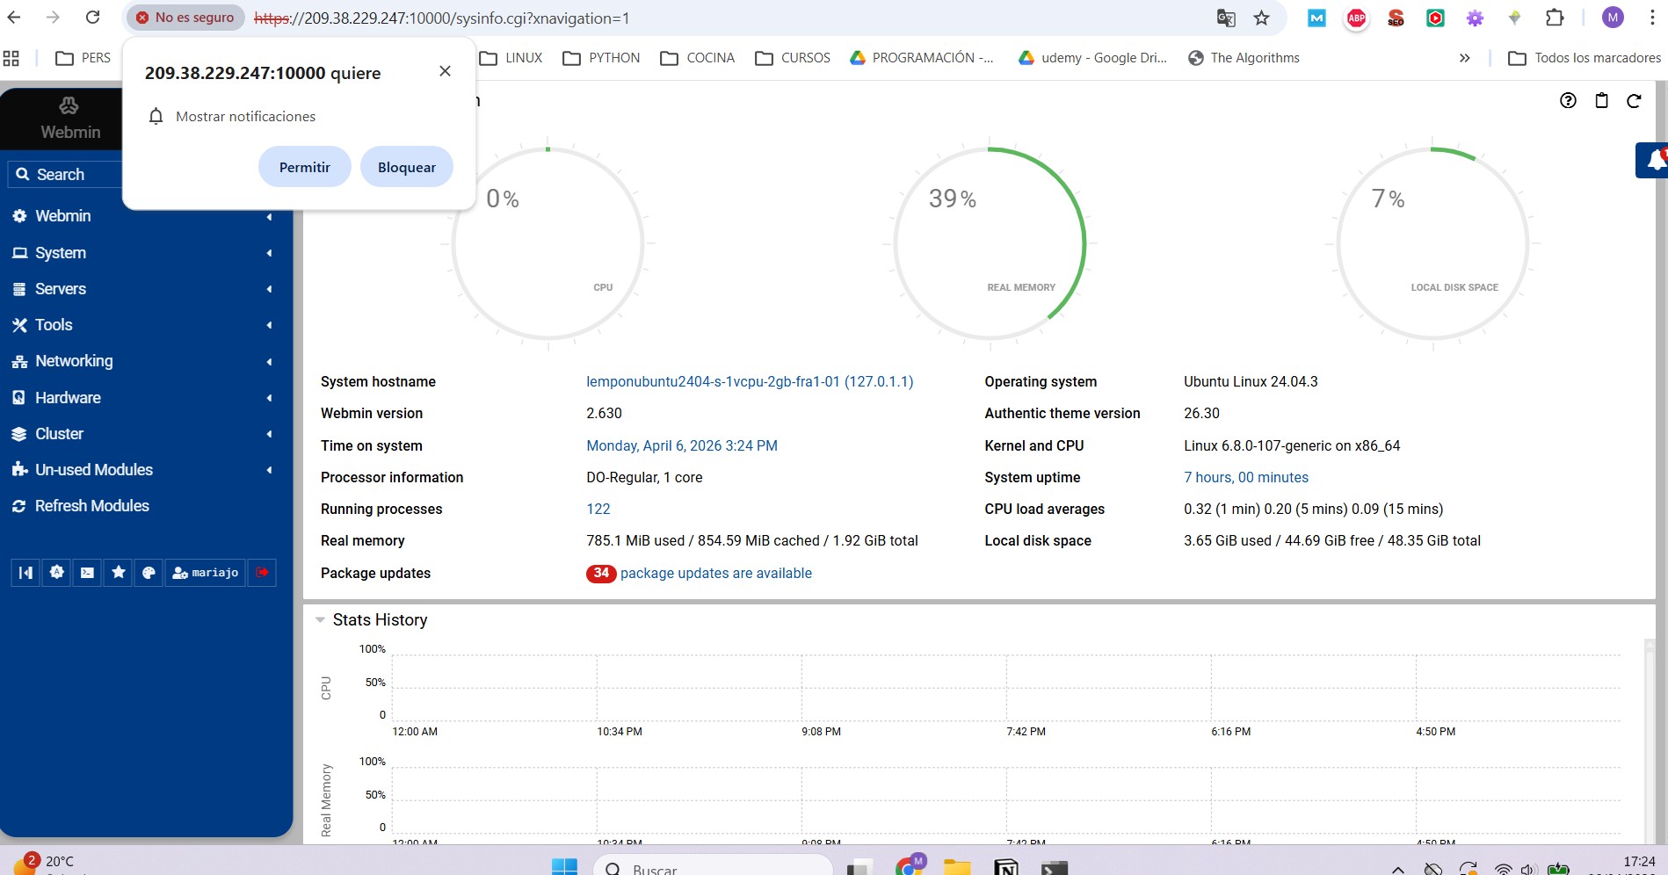The image size is (1668, 875).
Task: Refresh system information with reload icon
Action: [1634, 101]
